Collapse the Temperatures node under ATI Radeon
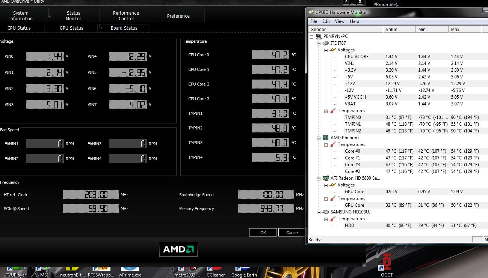Image resolution: width=488 pixels, height=278 pixels. (x=326, y=199)
